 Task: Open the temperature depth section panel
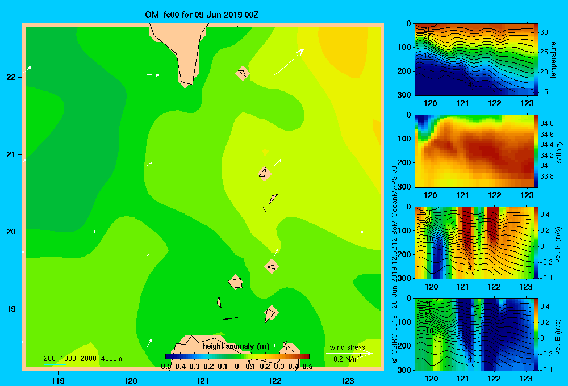[x=474, y=60]
